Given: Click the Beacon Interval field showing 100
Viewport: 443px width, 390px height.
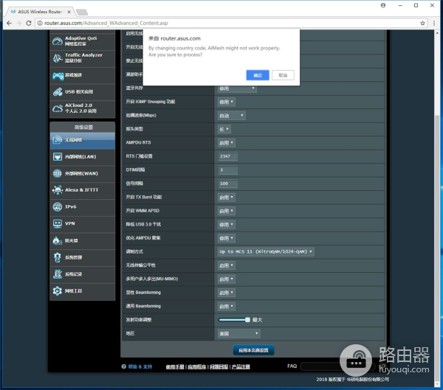Looking at the screenshot, I should click(227, 184).
